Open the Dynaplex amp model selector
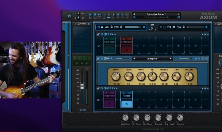222x132 pixels. pos(152,59)
